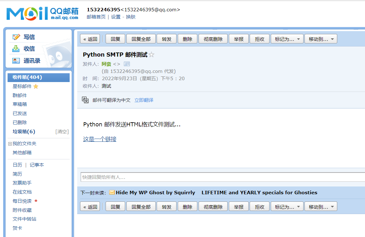Click 立即翻译 to translate the email
365x237 pixels.
tap(144, 99)
